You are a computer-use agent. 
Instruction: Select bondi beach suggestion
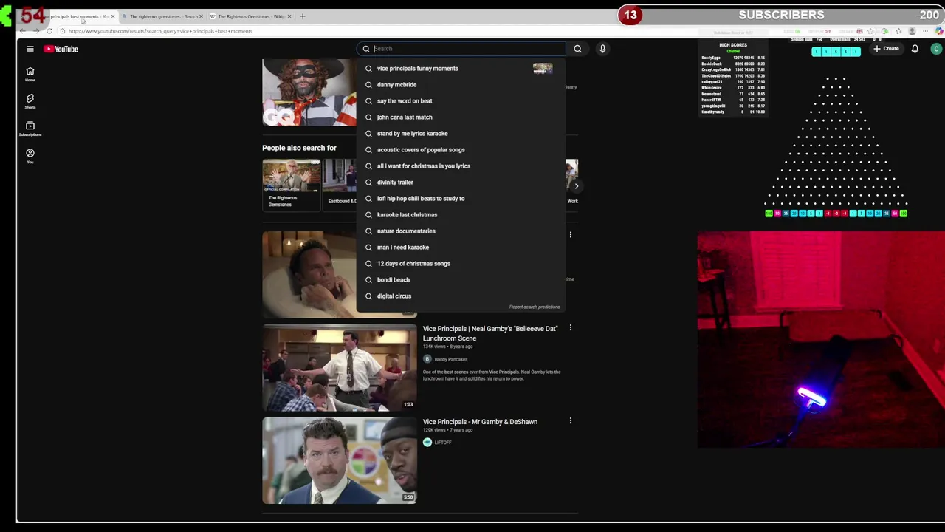[461, 279]
